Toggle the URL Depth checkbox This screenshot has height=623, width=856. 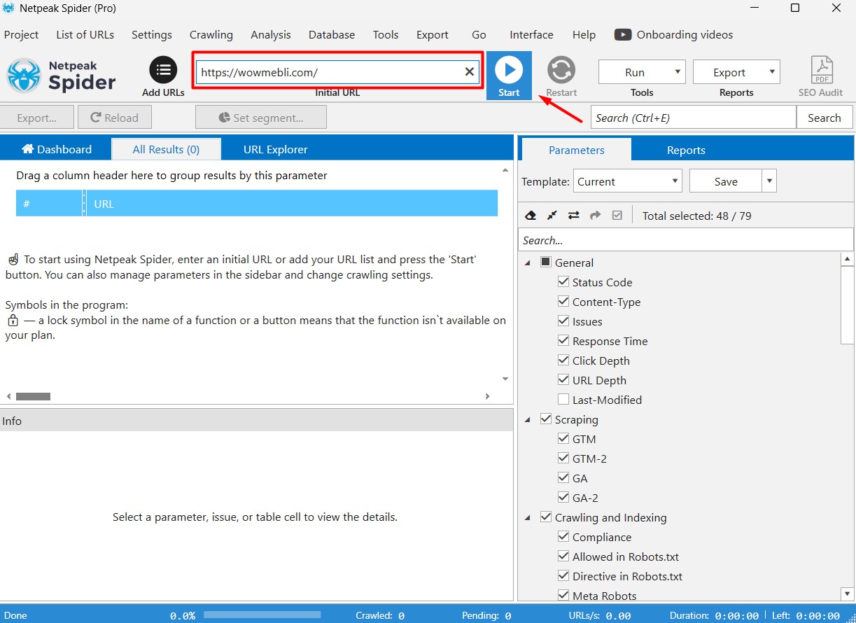(x=563, y=380)
